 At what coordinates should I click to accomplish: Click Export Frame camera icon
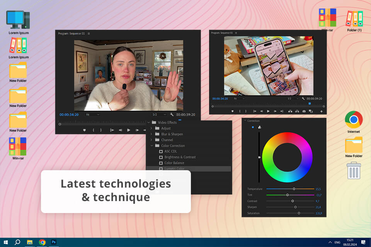click(304, 111)
